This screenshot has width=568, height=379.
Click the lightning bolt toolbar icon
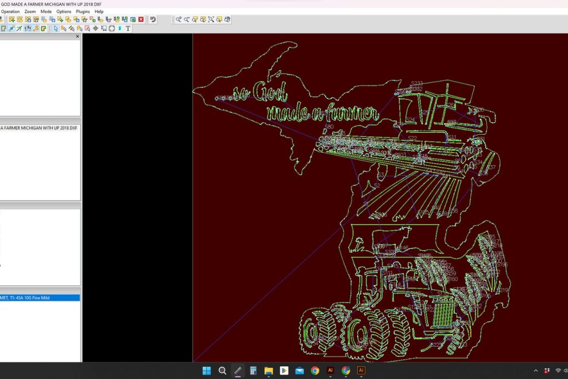coord(119,28)
